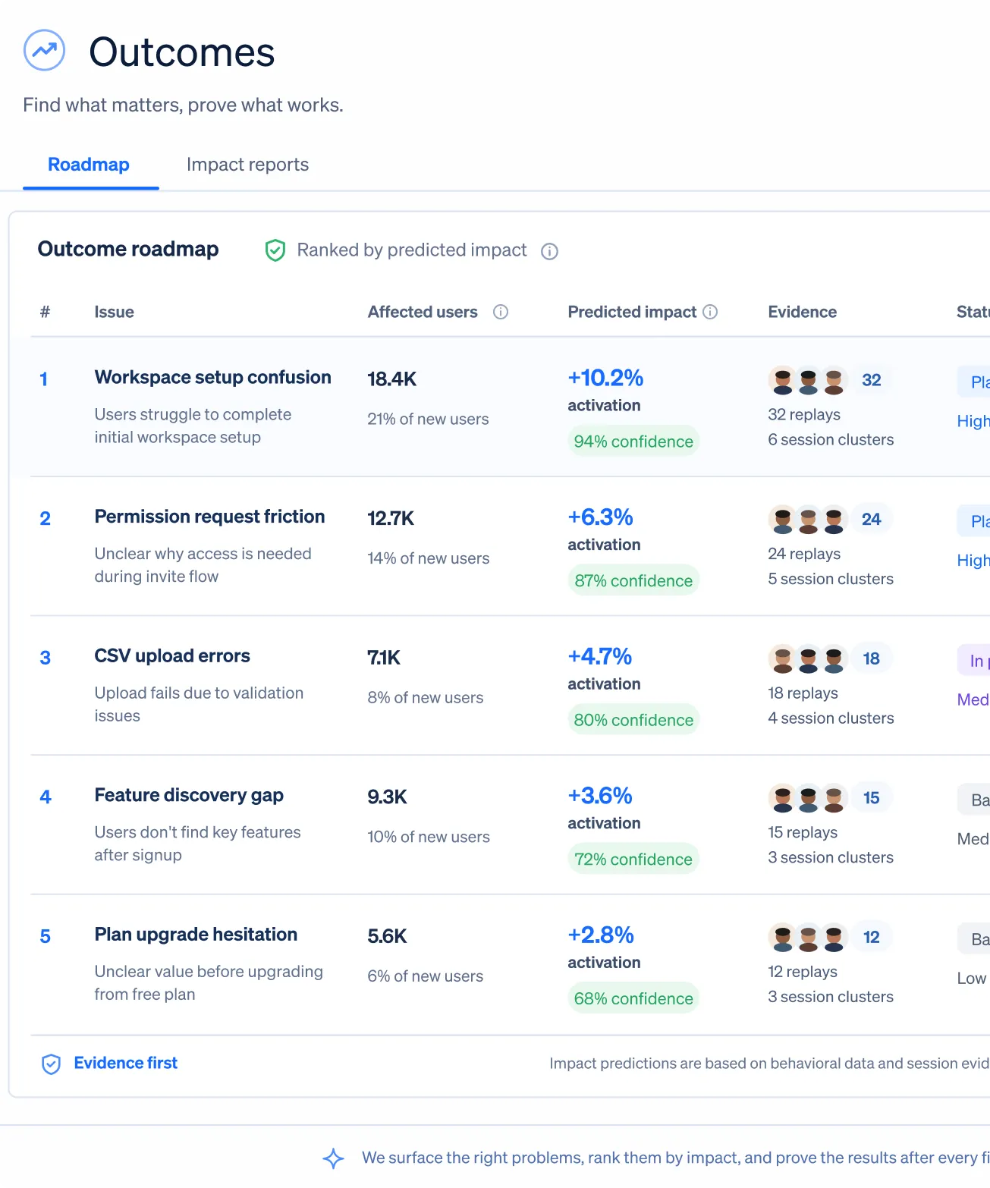Open the Workspace setup confusion issue
Viewport: 990px width, 1188px height.
[212, 377]
